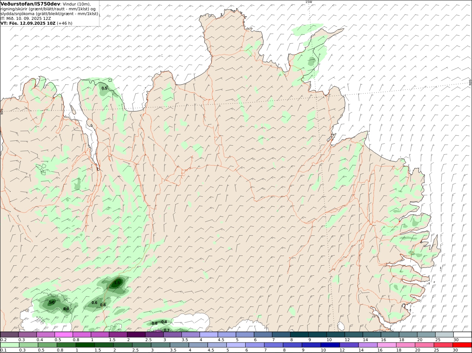Click the '0.1' label under the rain scale
Viewport: 472px width, 353px height.
coord(3,350)
